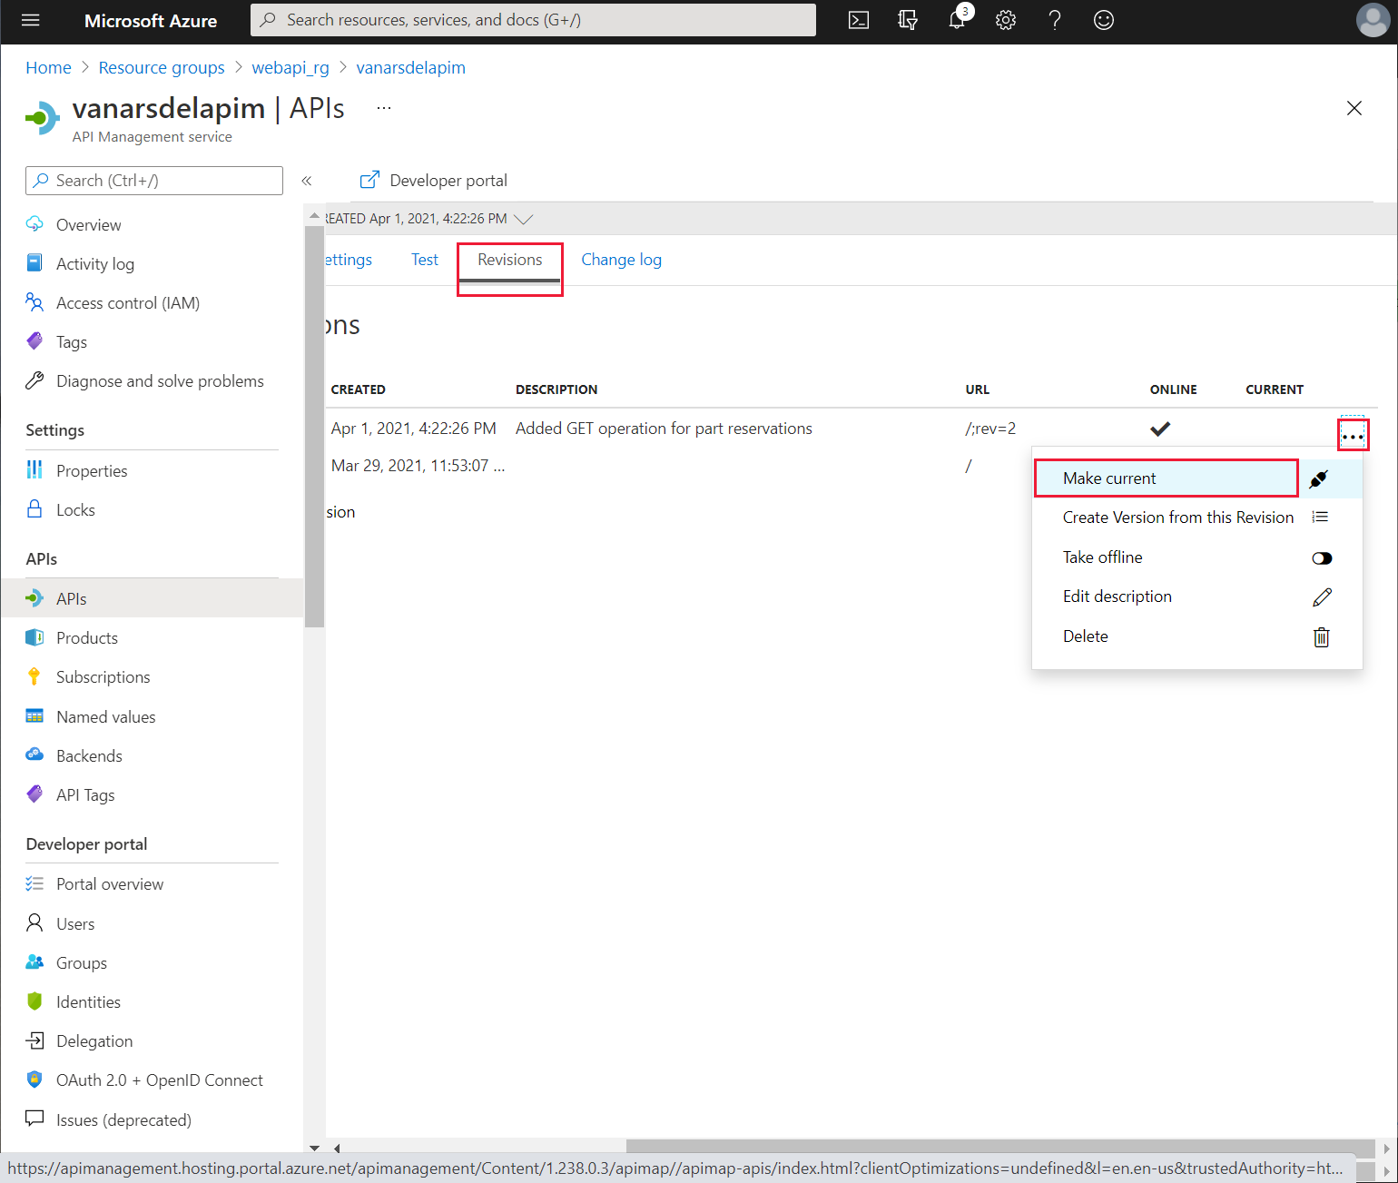The height and width of the screenshot is (1183, 1398).
Task: Open the notifications bell
Action: (957, 20)
